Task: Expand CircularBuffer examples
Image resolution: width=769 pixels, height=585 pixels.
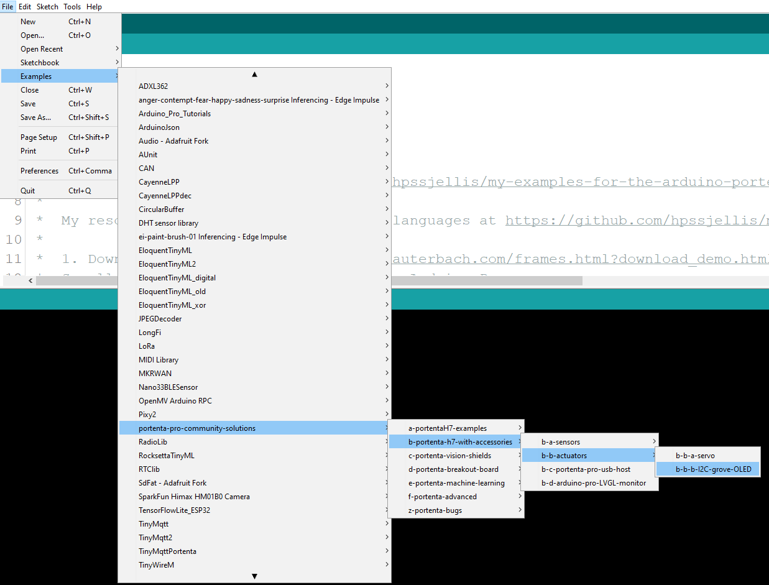Action: click(255, 210)
